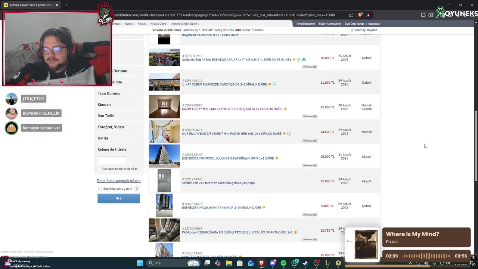The image size is (478, 269).
Task: Click Ankara Kiralık Daire breadcrumb
Action: click(184, 24)
